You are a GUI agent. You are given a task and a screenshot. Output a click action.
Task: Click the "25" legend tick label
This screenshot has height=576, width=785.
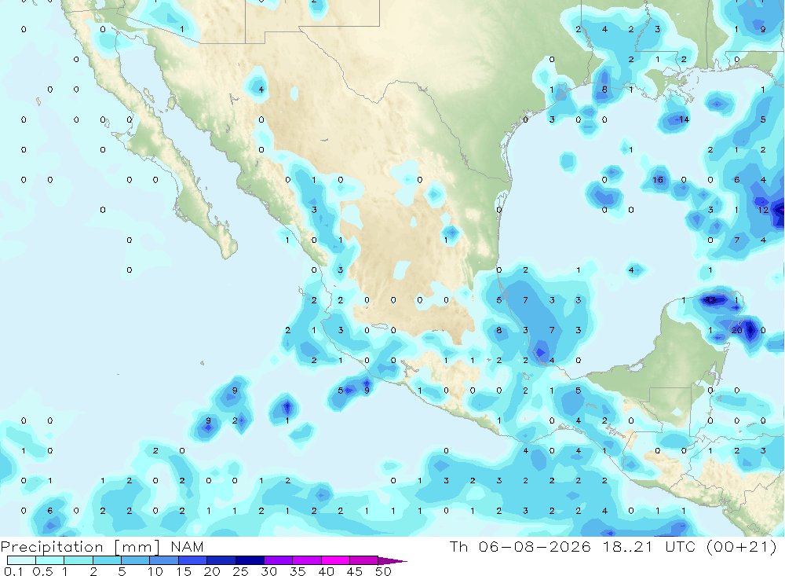pyautogui.click(x=240, y=571)
